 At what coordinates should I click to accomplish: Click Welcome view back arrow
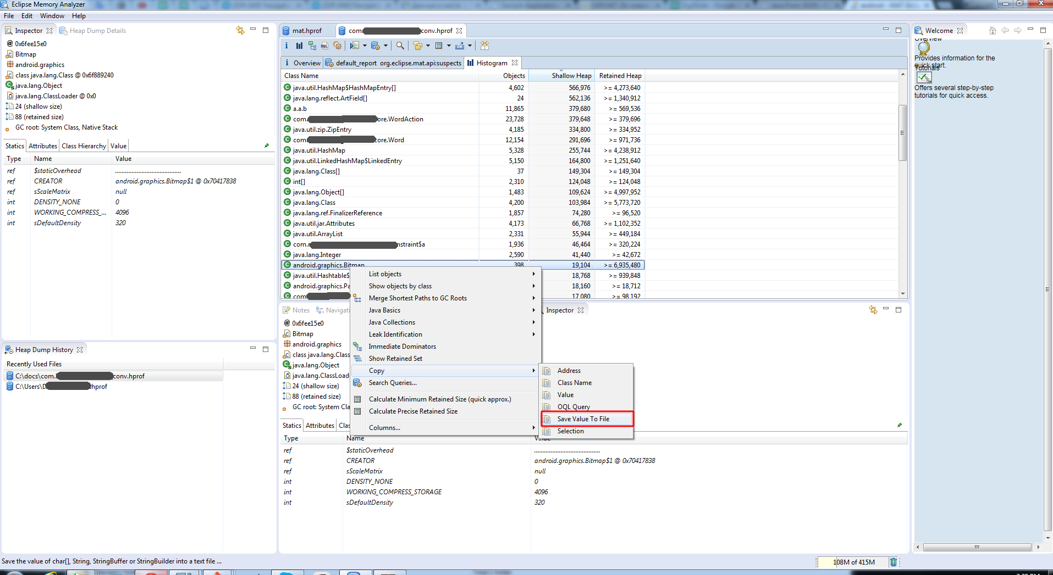[1005, 31]
